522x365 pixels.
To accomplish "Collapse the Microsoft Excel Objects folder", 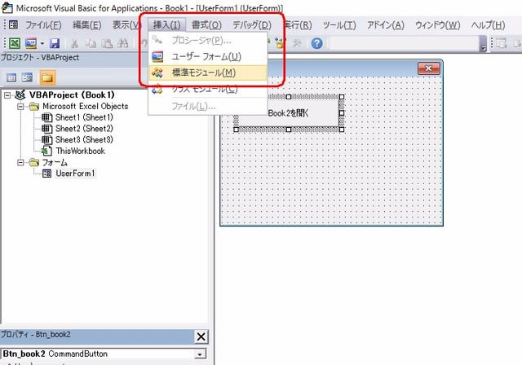I will click(x=20, y=107).
